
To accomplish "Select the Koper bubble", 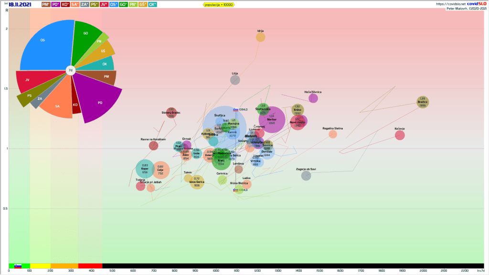I will click(145, 169).
